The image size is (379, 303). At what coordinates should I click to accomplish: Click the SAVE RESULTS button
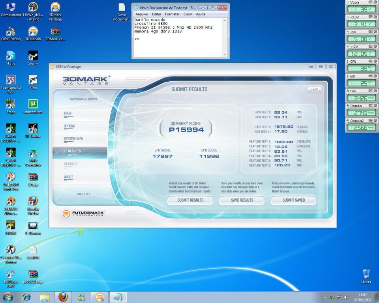pos(242,200)
